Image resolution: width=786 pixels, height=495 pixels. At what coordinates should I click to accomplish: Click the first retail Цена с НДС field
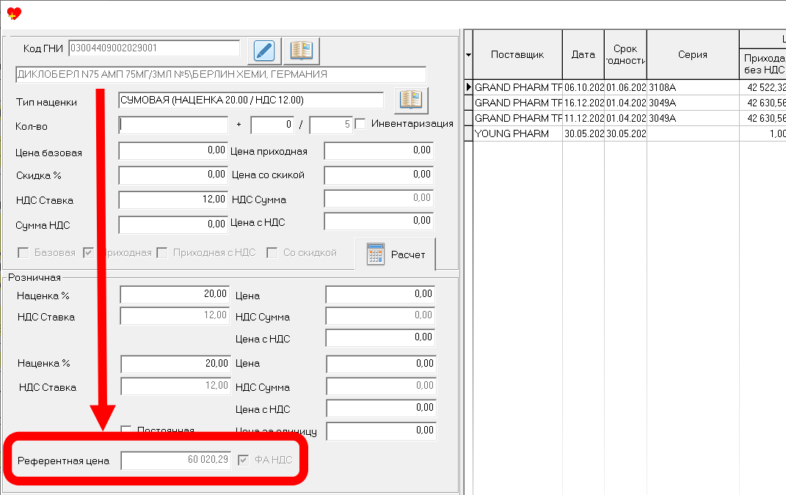[380, 337]
